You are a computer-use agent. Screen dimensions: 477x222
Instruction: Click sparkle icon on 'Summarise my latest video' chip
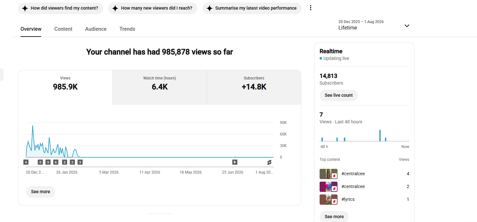(209, 8)
